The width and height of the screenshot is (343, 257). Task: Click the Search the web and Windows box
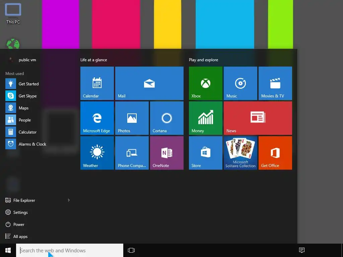[70, 250]
